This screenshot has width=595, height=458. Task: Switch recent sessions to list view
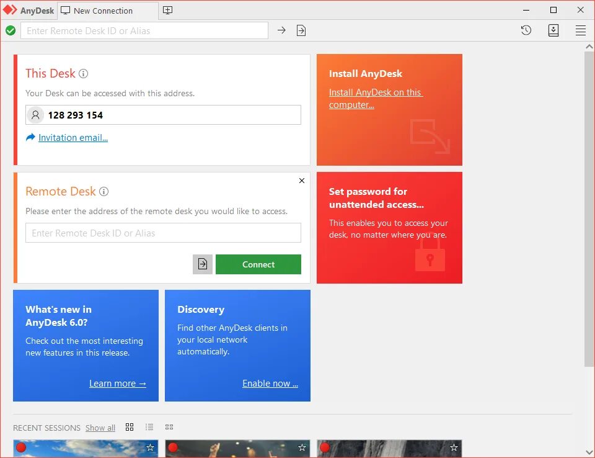click(x=149, y=427)
